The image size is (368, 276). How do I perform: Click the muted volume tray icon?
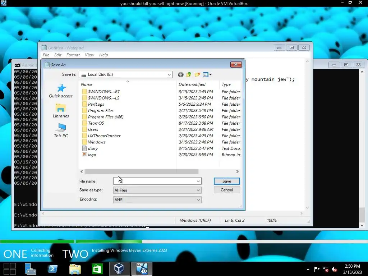point(335,269)
